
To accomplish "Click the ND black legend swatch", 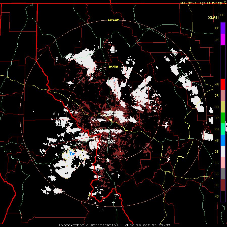I will [x=223, y=196].
